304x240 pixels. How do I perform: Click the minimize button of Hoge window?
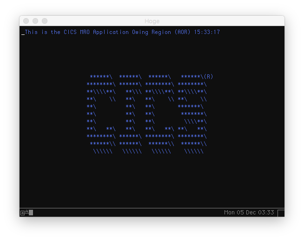(35, 21)
